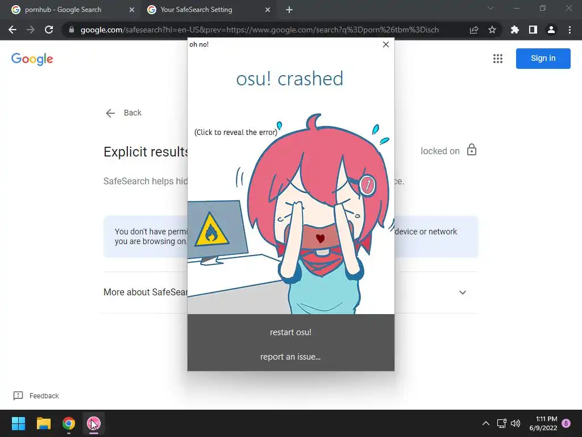Click report an issue… in crash dialog
582x437 pixels.
(x=290, y=357)
